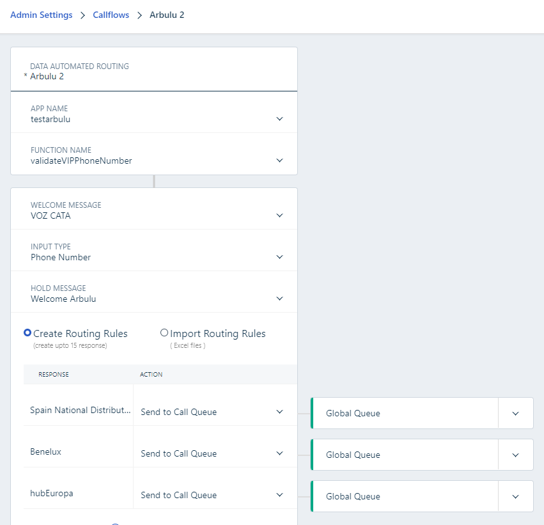Open the WELCOME MESSAGE VOZ CATA dropdown
The height and width of the screenshot is (525, 544).
click(x=154, y=210)
